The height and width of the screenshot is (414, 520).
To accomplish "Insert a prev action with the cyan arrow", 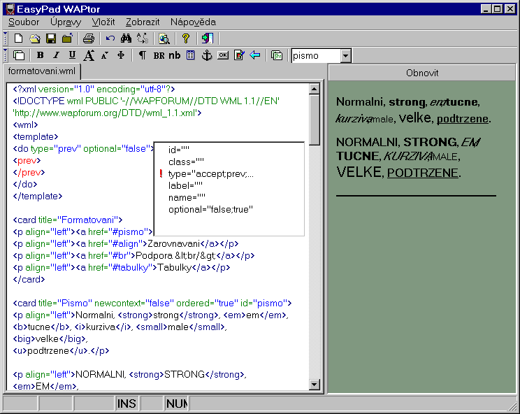I will tap(254, 55).
